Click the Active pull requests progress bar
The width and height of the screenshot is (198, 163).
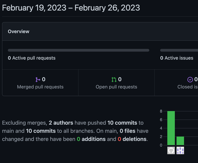78,50
